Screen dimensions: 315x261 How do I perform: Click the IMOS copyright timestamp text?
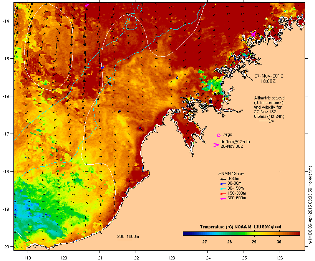point(310,205)
